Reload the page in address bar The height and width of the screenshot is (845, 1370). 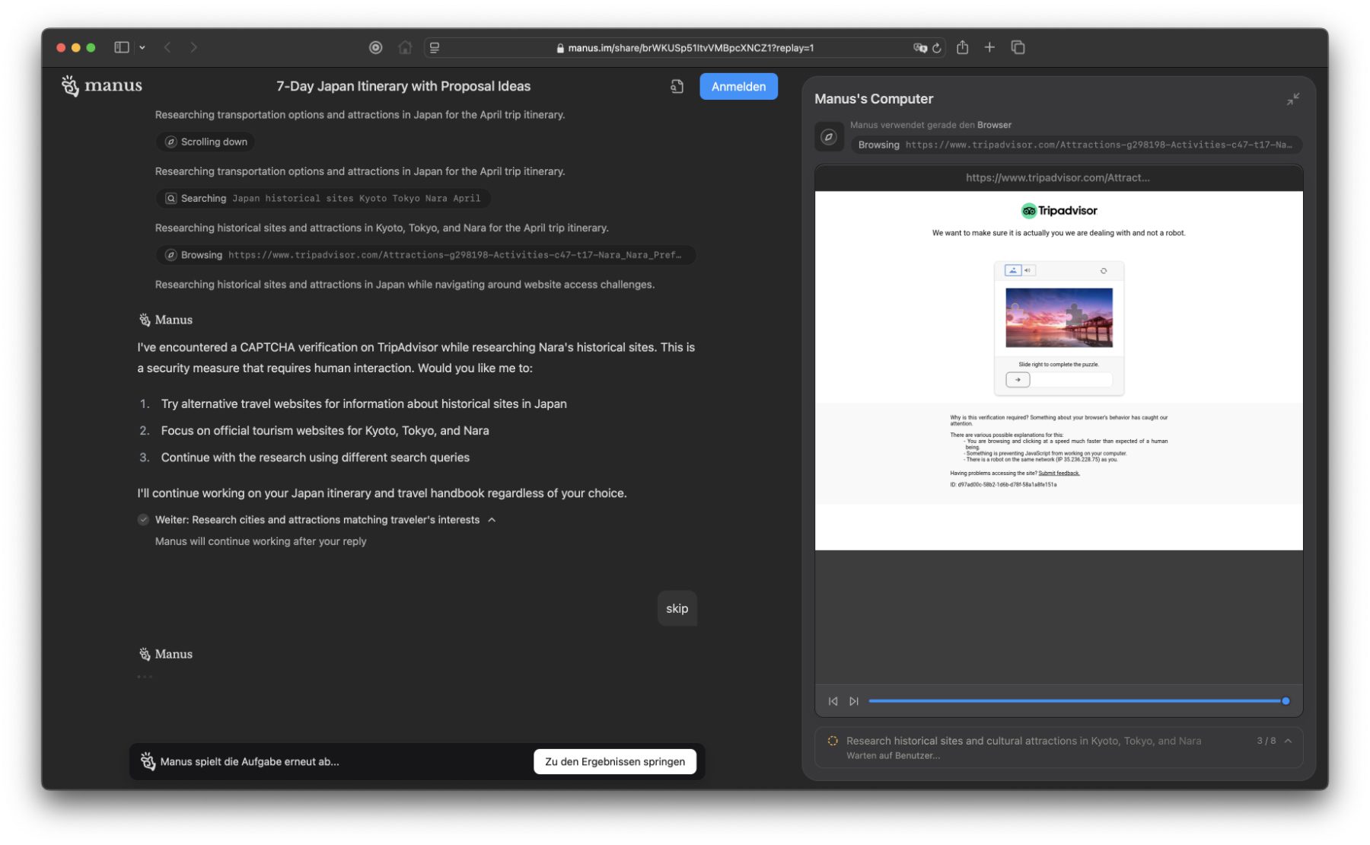point(937,48)
